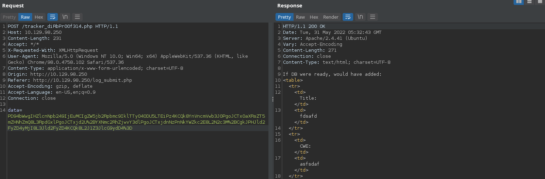Click the Content-Length: 271 response header

tap(310, 50)
